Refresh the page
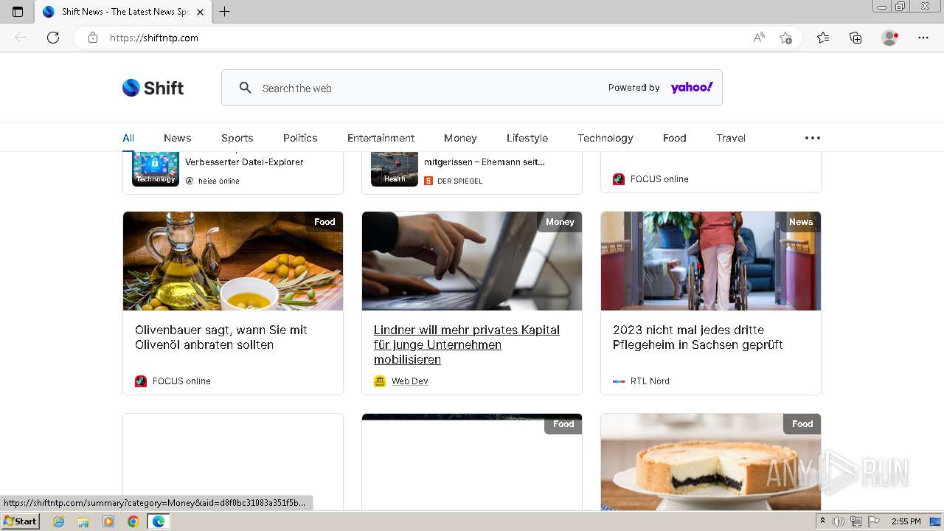Screen dimensions: 944x531 tap(53, 38)
